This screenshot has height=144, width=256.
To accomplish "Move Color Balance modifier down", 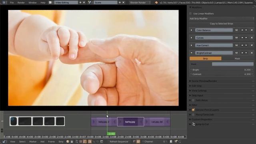I will (246, 30).
